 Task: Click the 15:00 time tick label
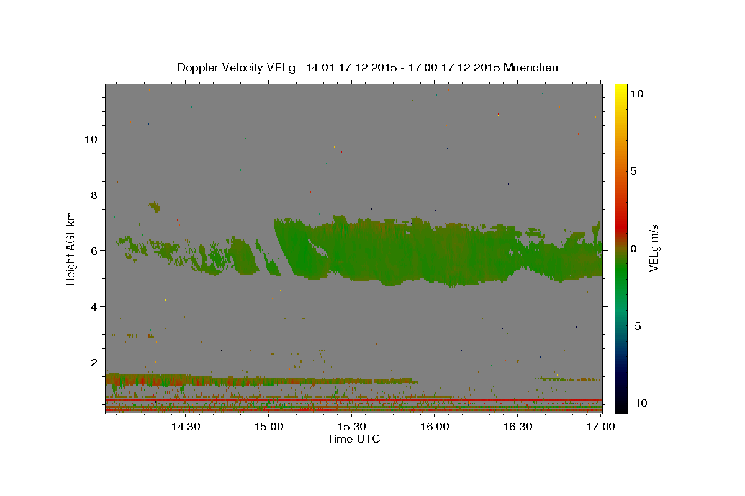point(268,427)
